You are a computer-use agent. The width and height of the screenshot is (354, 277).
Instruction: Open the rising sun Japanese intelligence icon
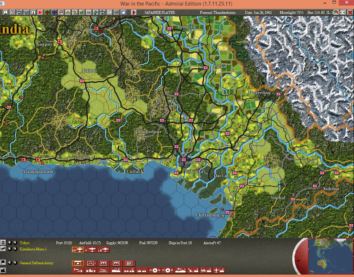coord(40,12)
